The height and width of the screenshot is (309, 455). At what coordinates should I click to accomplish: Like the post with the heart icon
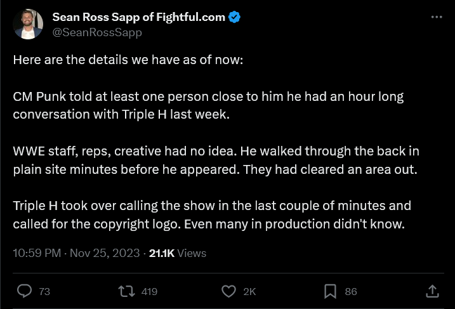[x=228, y=291]
